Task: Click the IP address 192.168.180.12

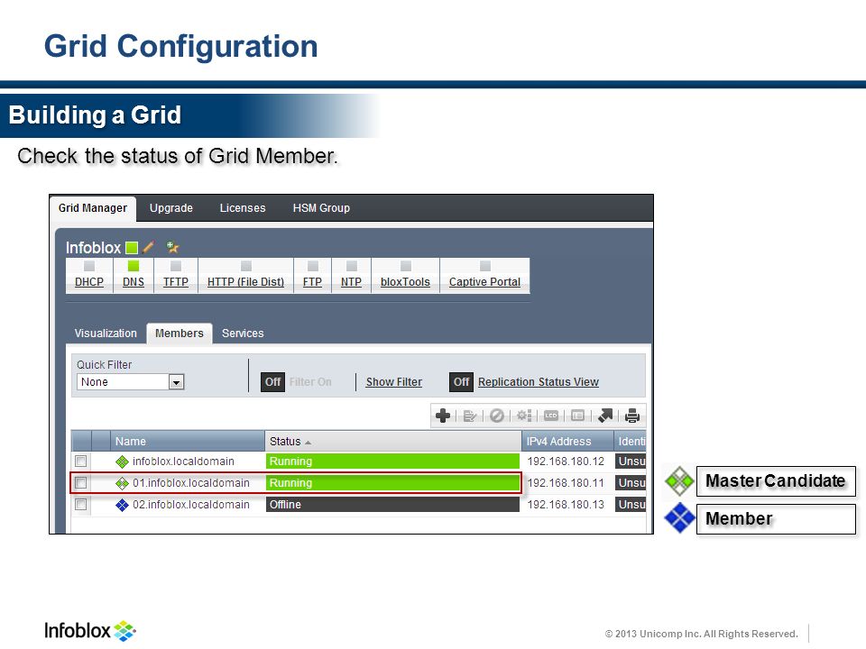Action: click(x=566, y=462)
